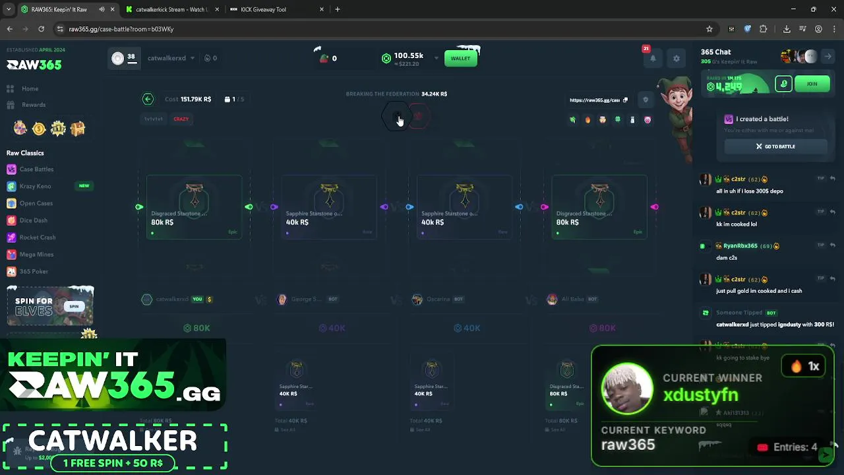The height and width of the screenshot is (475, 844).
Task: Collapse the 365 Chat panel arrow
Action: click(x=828, y=57)
